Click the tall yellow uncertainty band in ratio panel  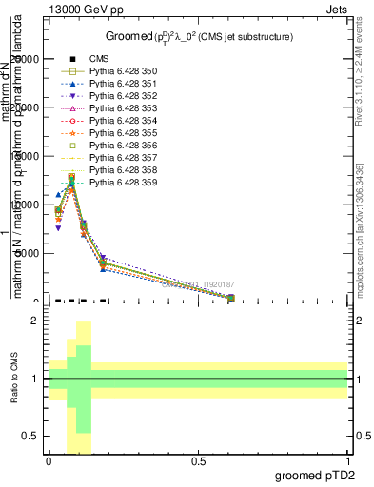click(84, 388)
